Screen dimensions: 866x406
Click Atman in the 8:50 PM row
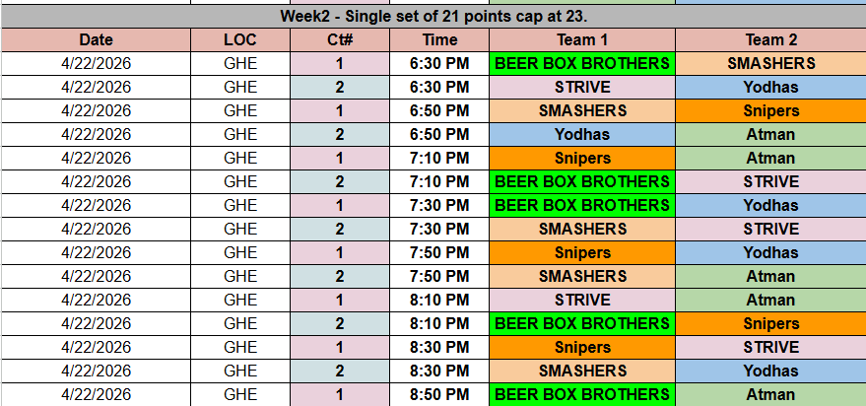click(x=770, y=395)
